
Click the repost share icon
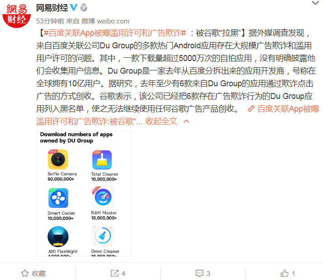(x=114, y=273)
